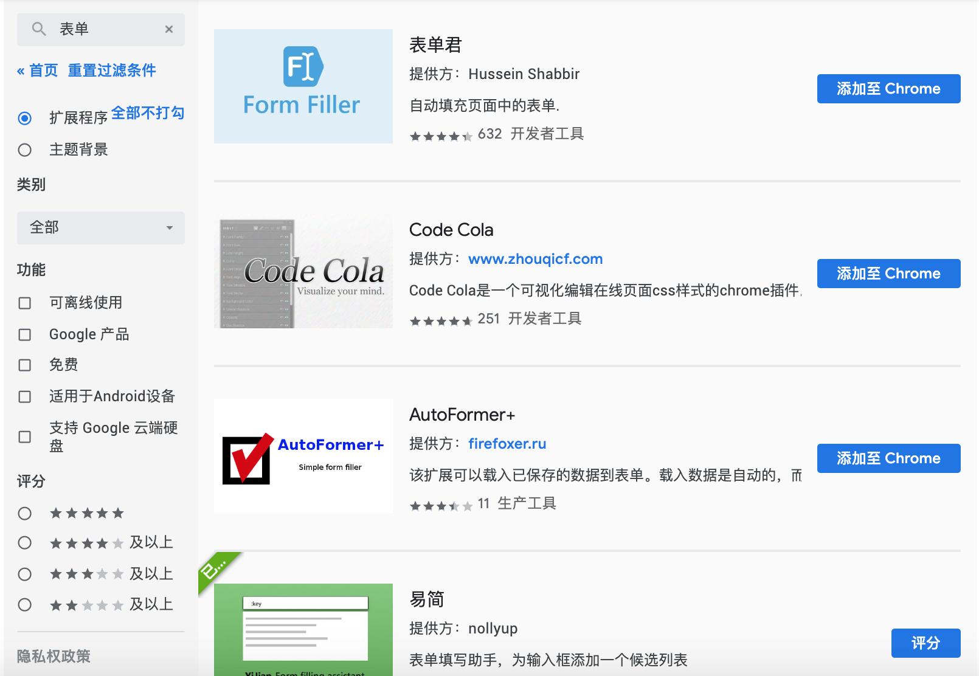Open the www.zhouqicf.com link
This screenshot has height=676, width=979.
[x=535, y=258]
